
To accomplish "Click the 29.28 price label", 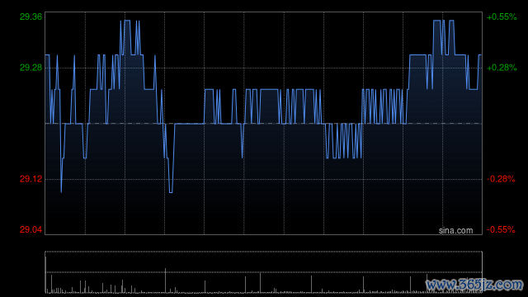I will [31, 68].
